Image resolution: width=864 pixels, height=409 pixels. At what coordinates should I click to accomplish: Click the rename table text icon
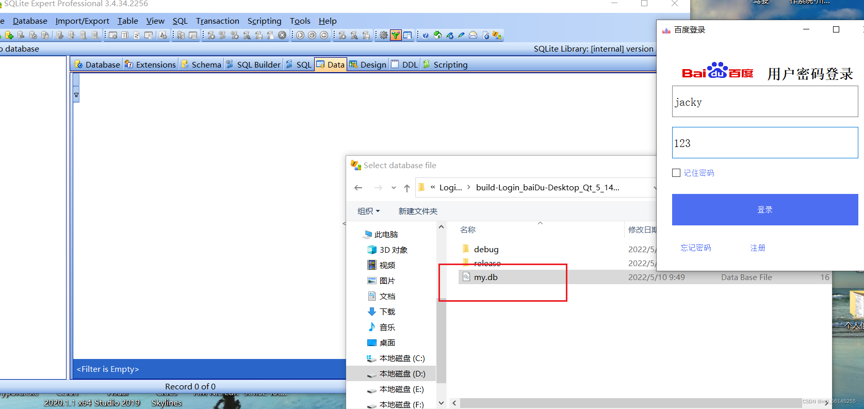pyautogui.click(x=125, y=35)
